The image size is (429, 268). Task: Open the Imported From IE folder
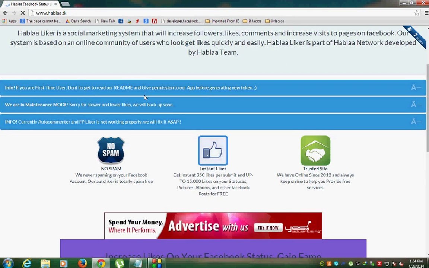tap(222, 21)
